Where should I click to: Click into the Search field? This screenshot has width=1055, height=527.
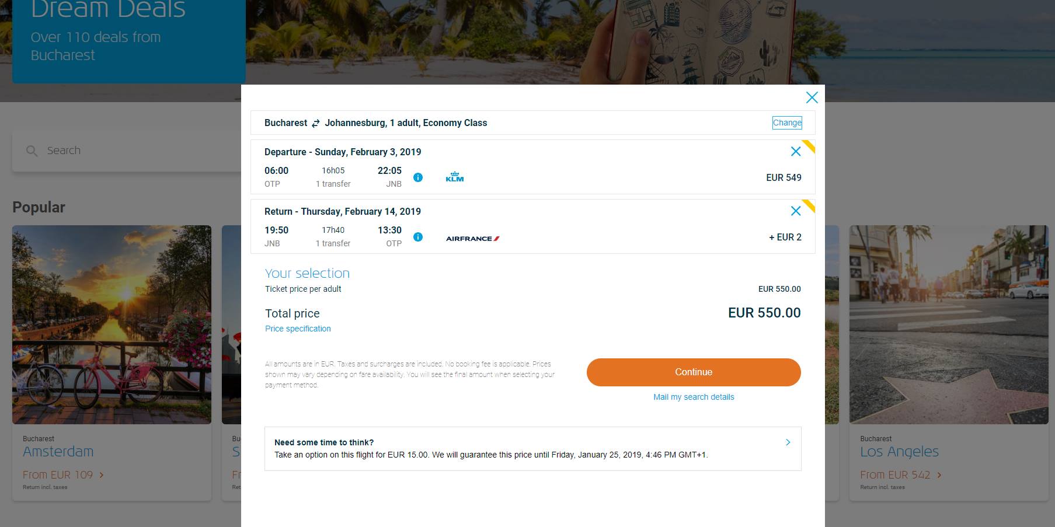click(x=127, y=151)
